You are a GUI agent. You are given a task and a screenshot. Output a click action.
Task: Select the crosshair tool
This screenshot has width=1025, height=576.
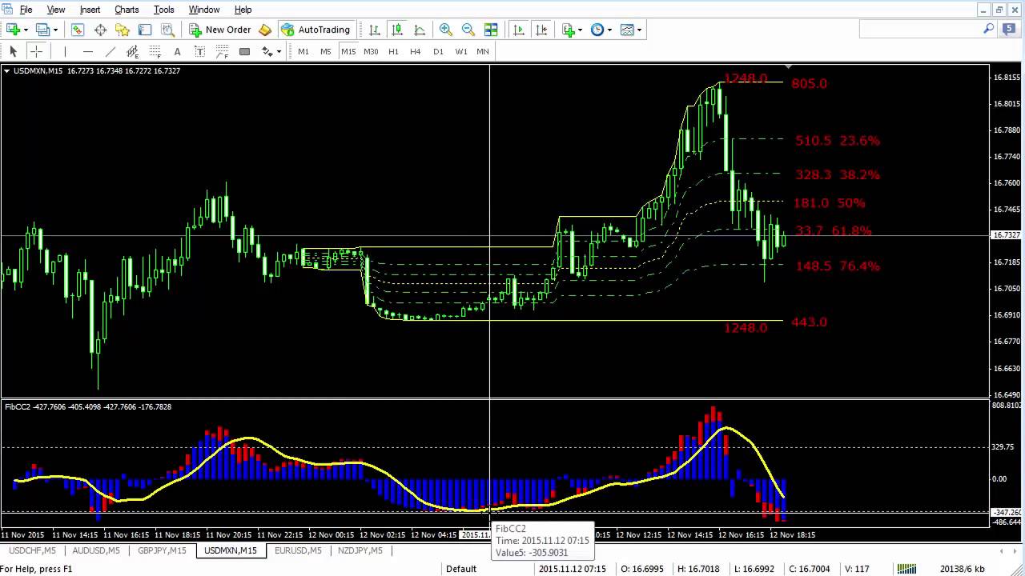click(x=36, y=51)
